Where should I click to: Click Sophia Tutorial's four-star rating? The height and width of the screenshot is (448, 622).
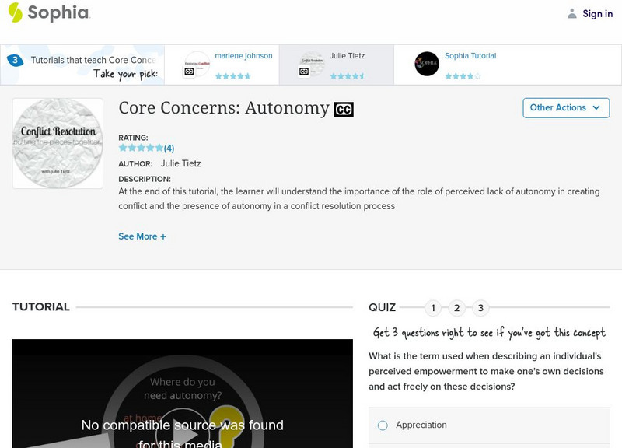coord(463,75)
